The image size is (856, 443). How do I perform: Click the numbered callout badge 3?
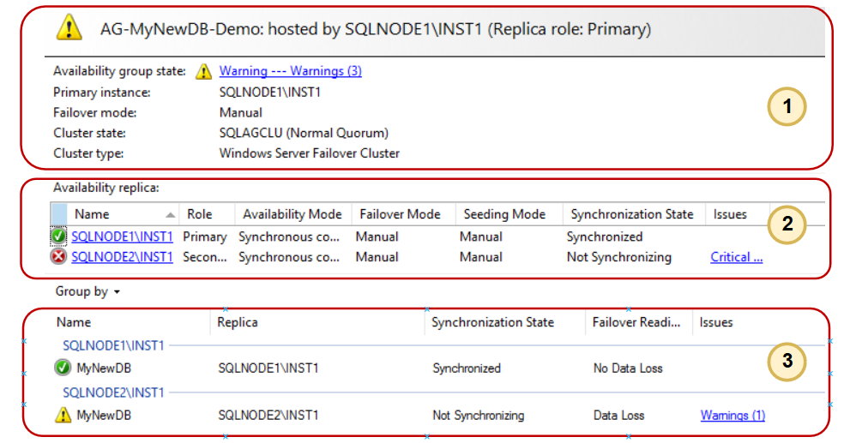(787, 361)
